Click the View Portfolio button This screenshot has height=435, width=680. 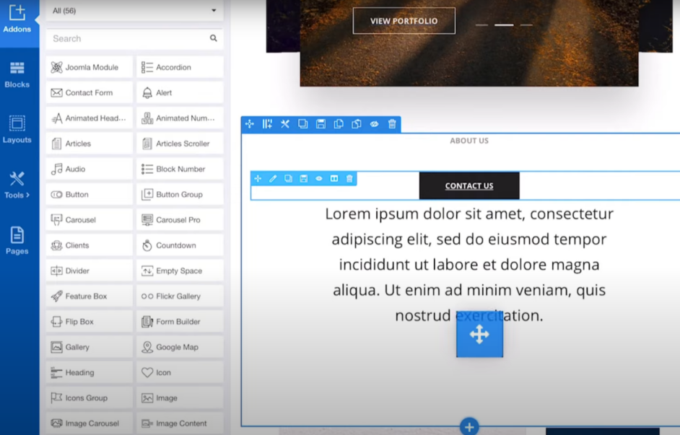tap(404, 21)
